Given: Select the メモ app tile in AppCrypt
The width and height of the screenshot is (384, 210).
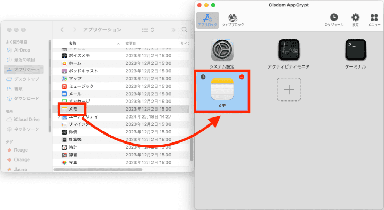Looking at the screenshot, I should point(222,91).
